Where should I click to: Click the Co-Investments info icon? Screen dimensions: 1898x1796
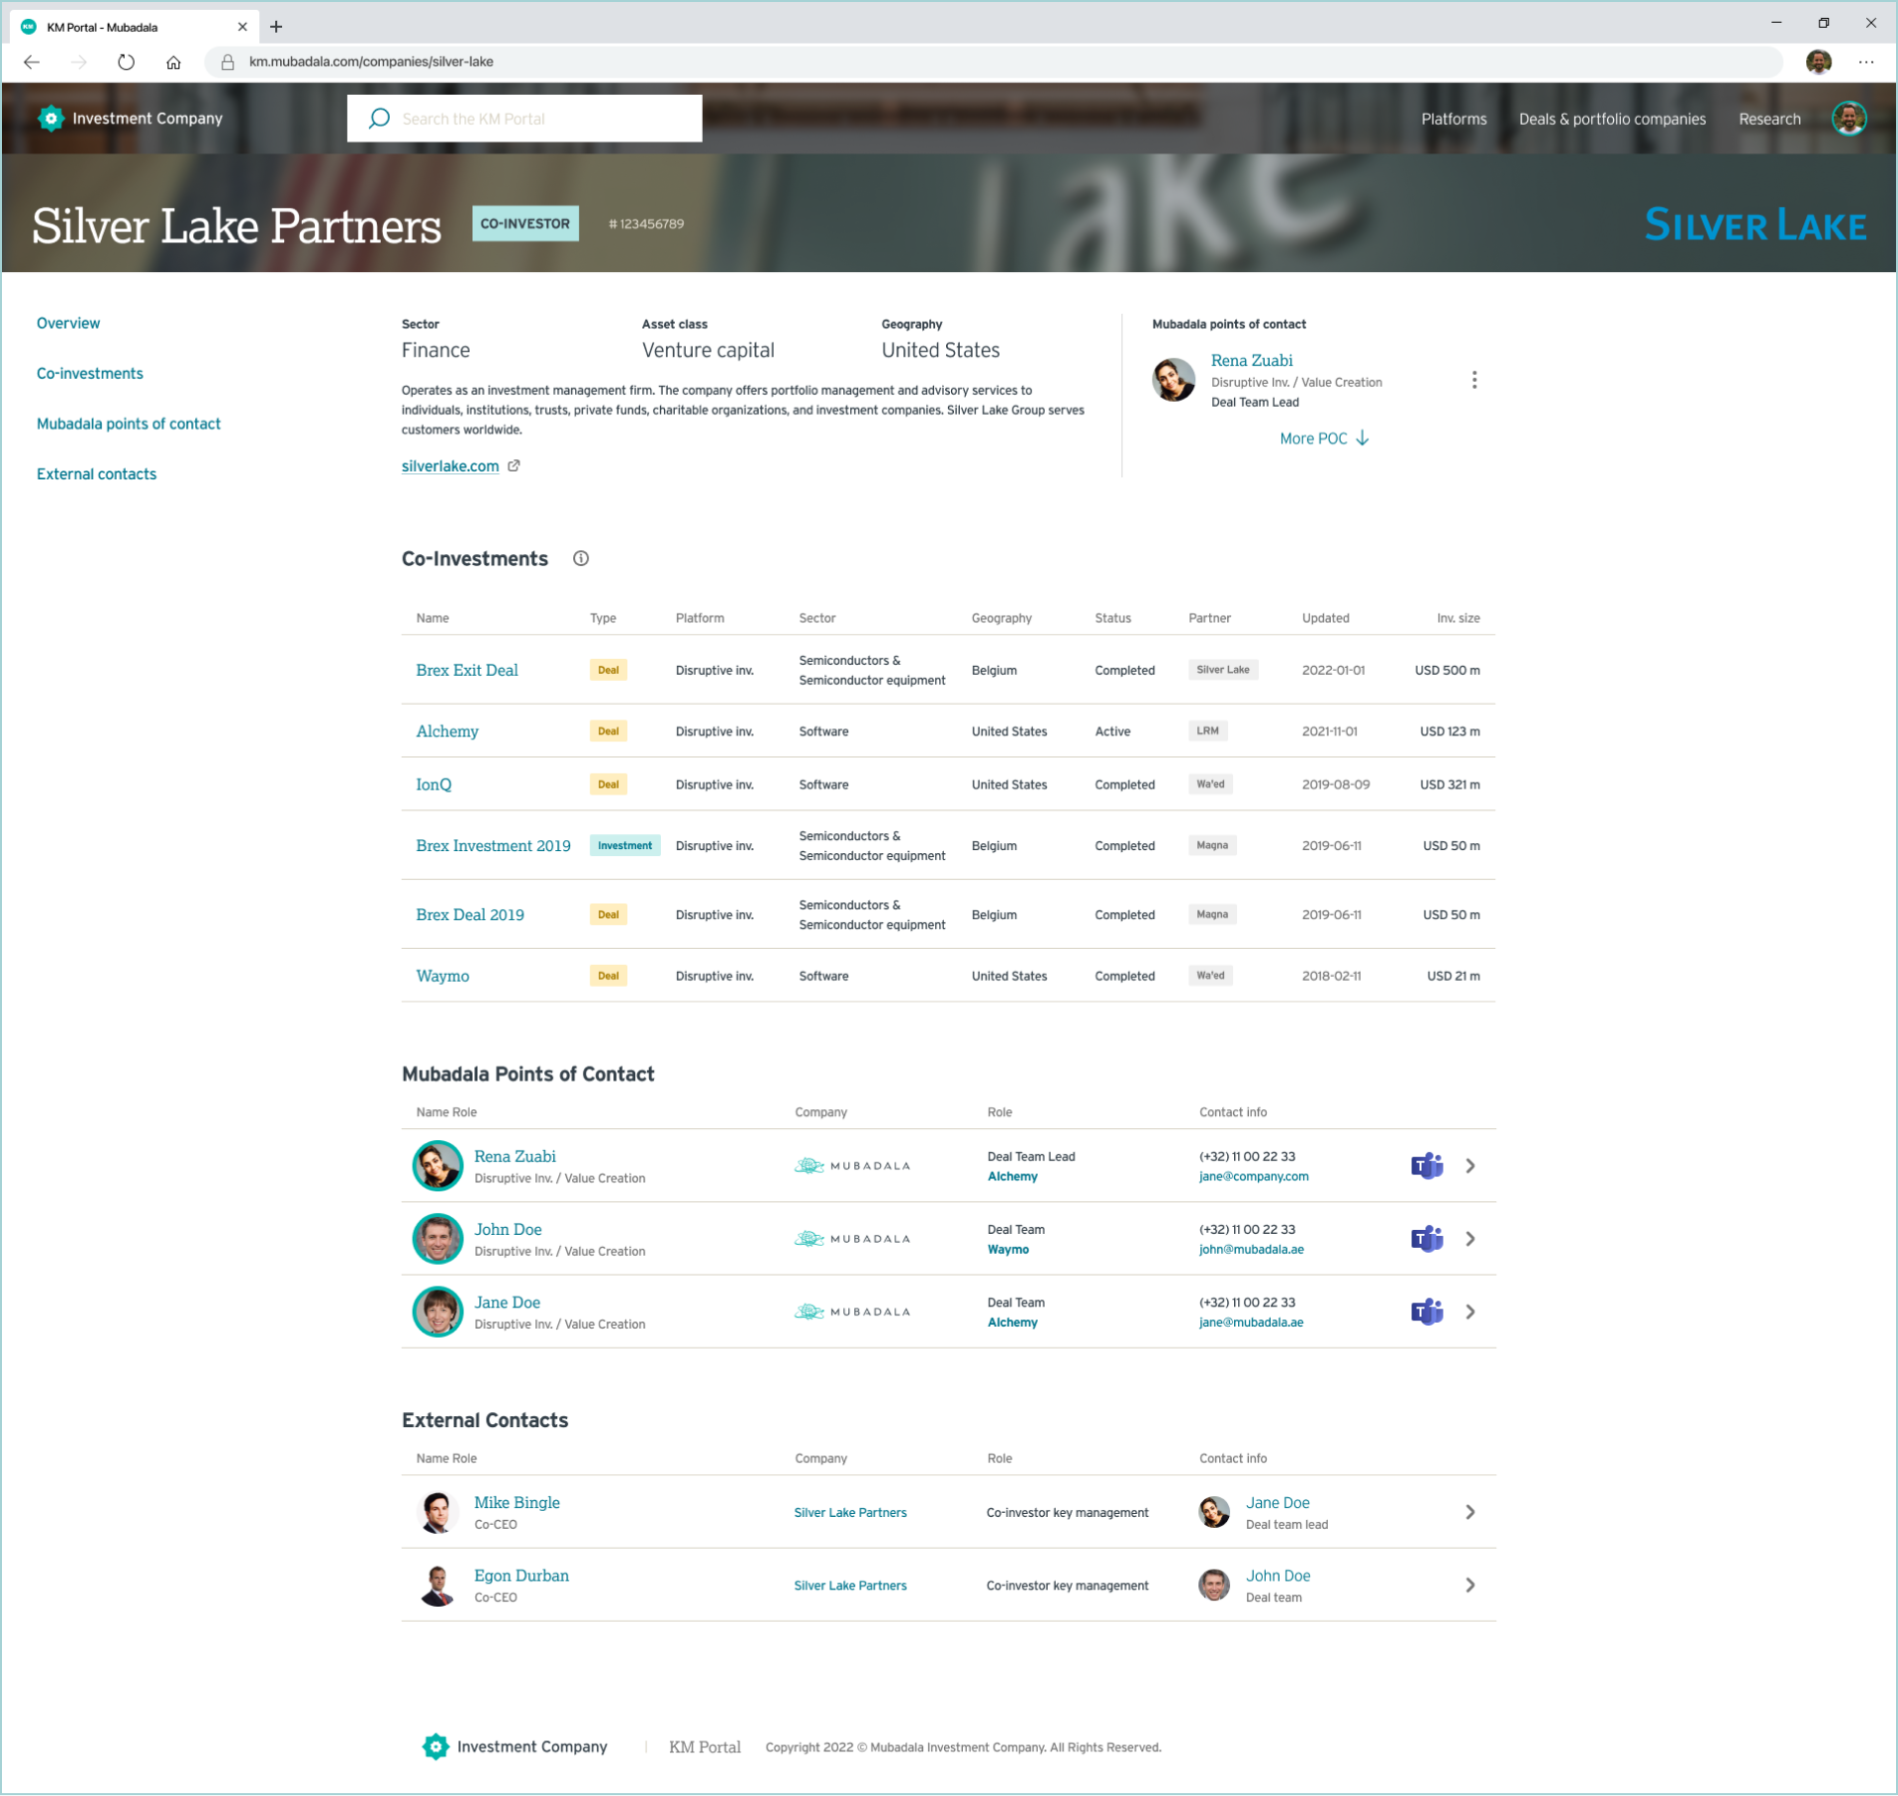pos(580,559)
